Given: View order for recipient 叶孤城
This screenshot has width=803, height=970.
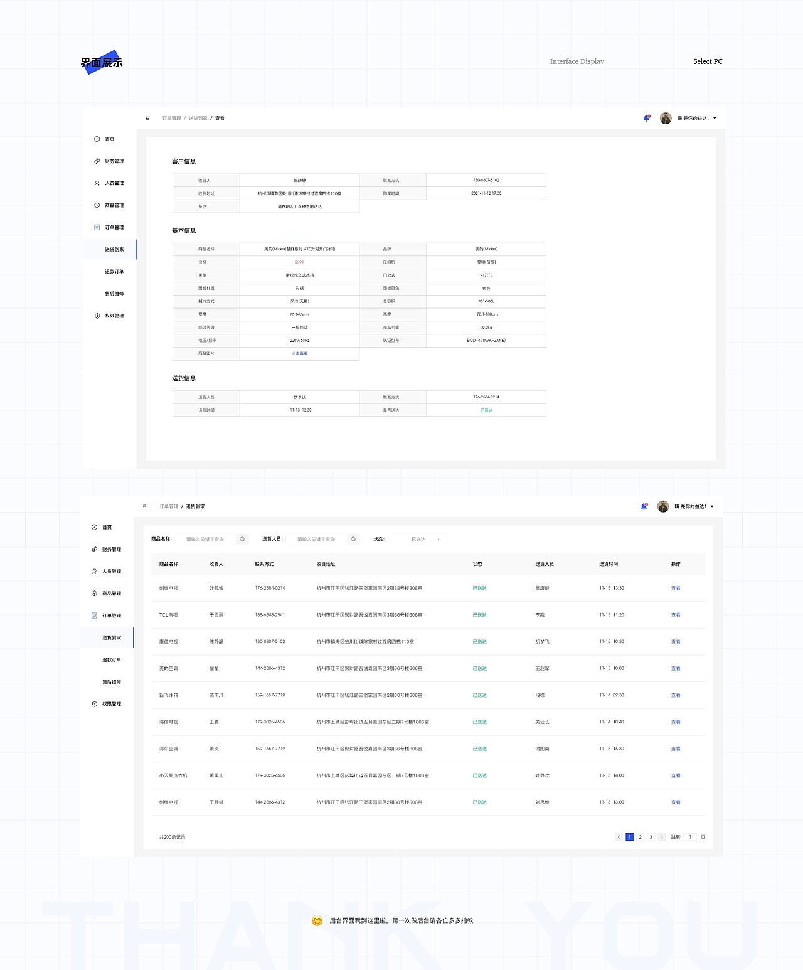Looking at the screenshot, I should [x=676, y=588].
